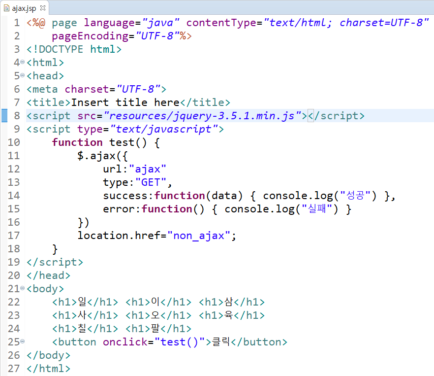Collapse the body tag fold at line 21
The height and width of the screenshot is (376, 434).
[x=23, y=289]
